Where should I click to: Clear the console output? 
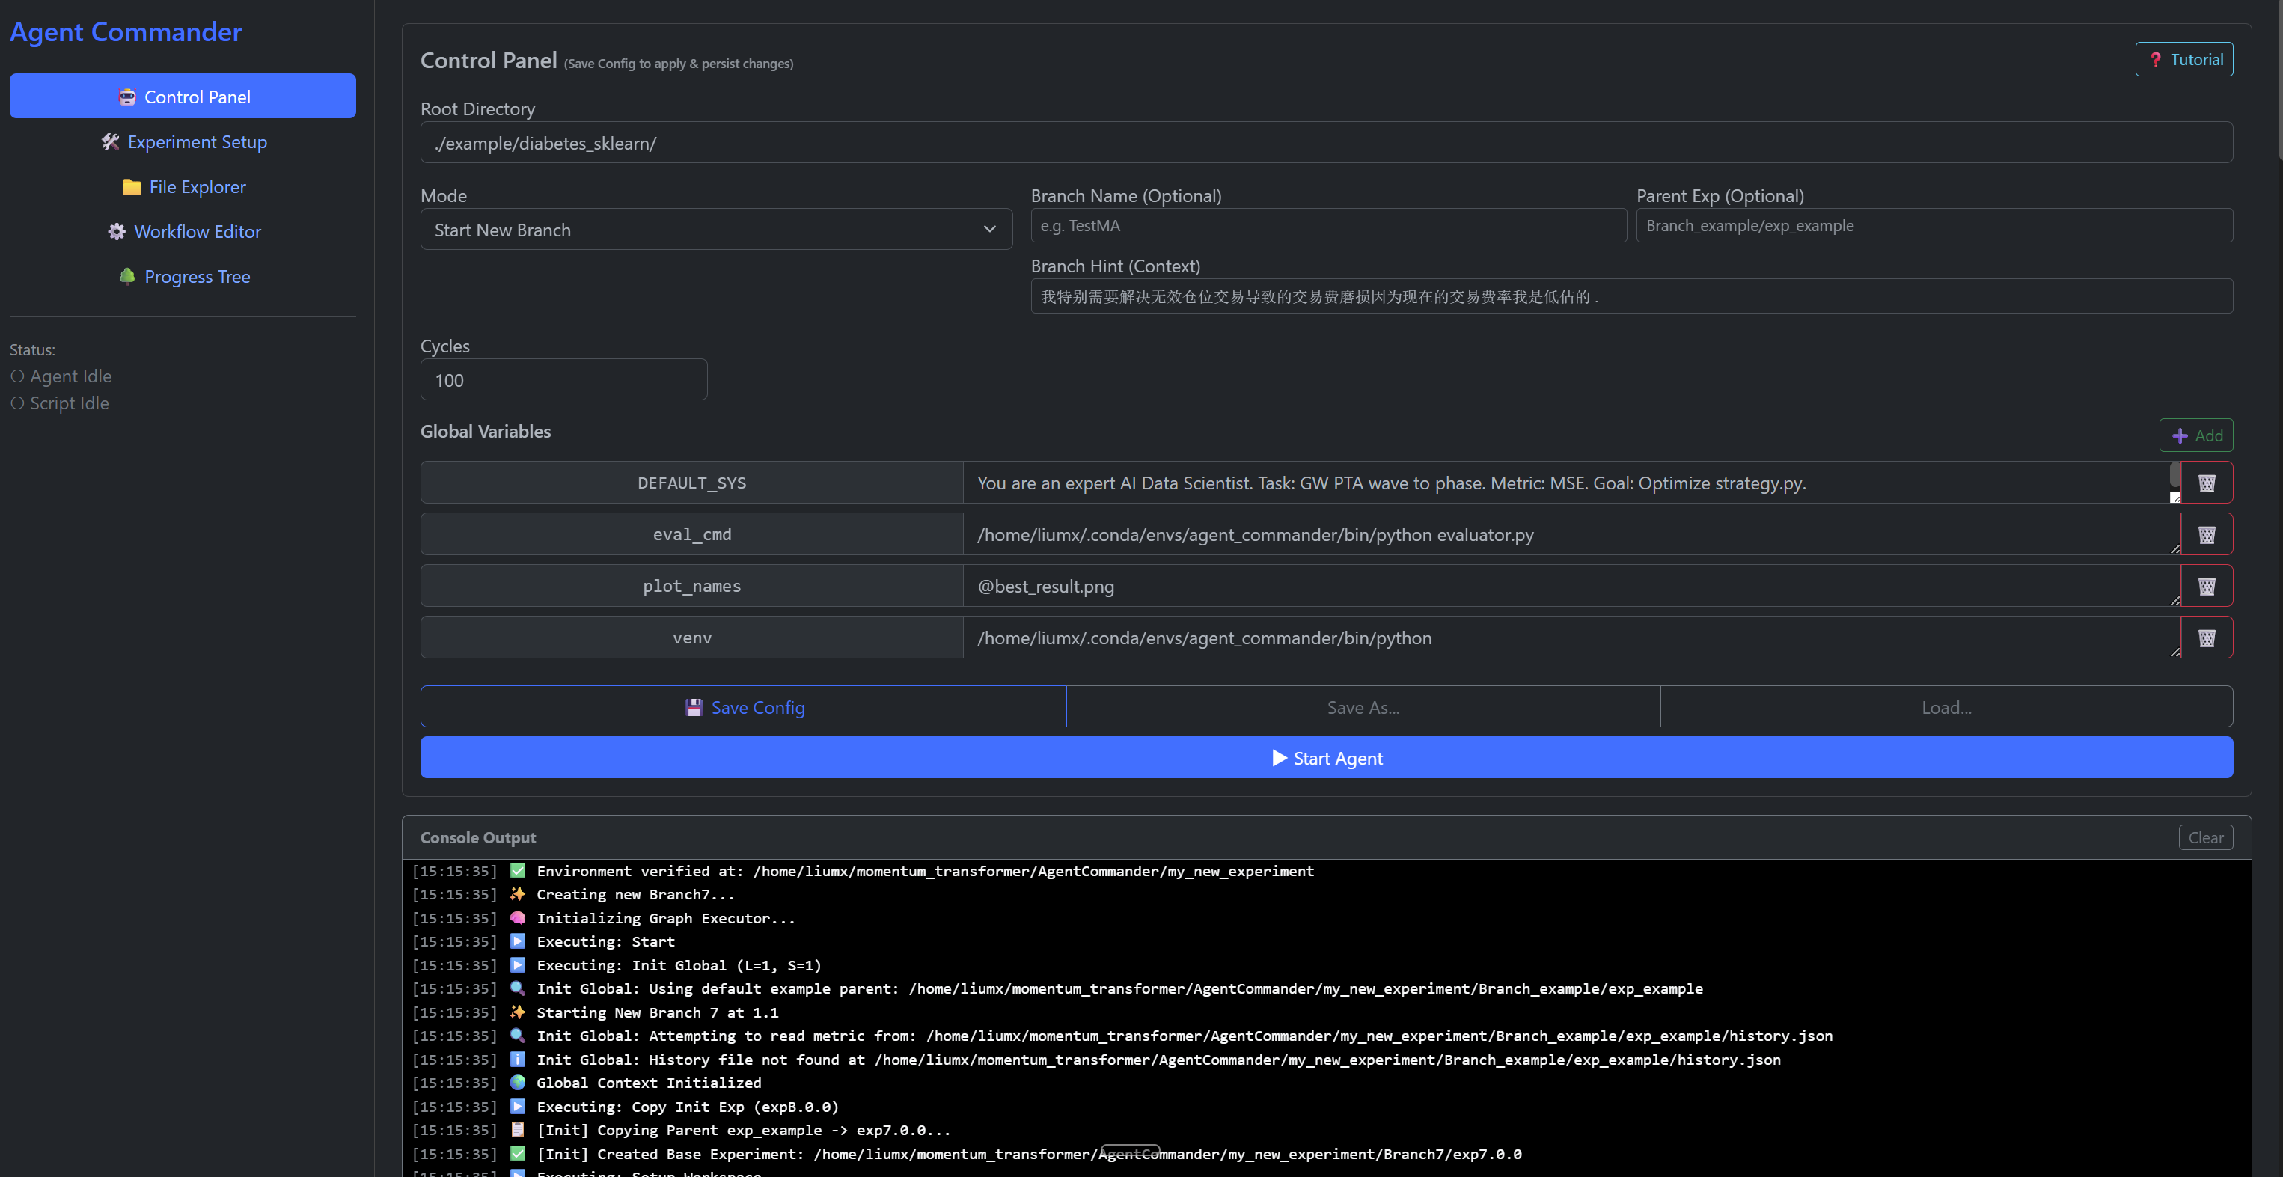coord(2204,837)
